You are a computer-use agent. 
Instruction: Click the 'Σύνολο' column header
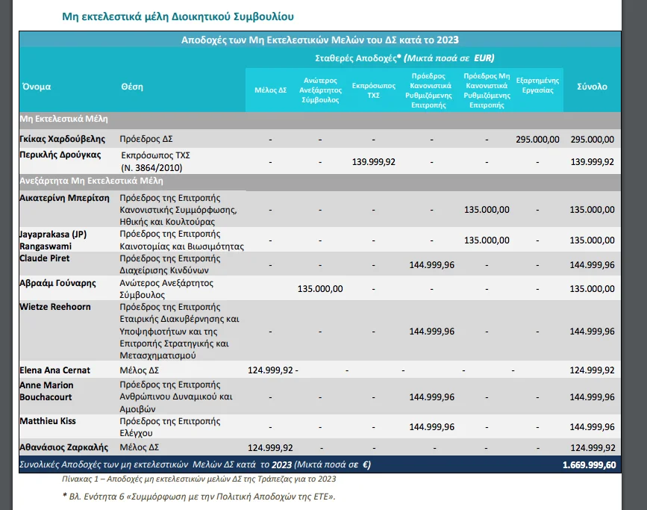(592, 87)
